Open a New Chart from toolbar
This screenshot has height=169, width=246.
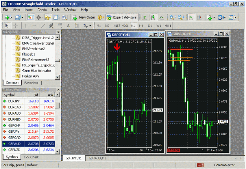pyautogui.click(x=7, y=17)
